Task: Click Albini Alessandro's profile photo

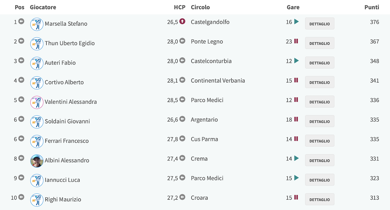Action: point(37,161)
